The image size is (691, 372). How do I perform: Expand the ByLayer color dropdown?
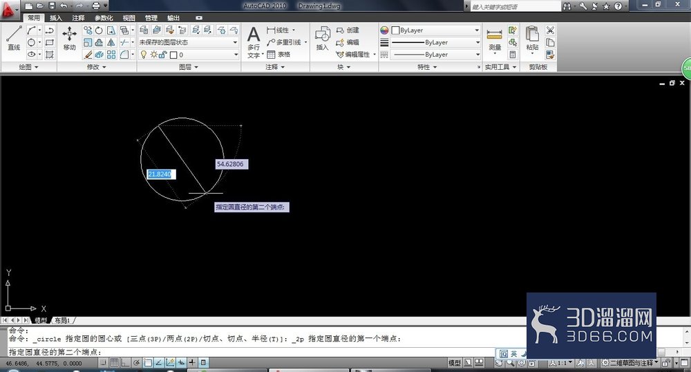(x=435, y=30)
